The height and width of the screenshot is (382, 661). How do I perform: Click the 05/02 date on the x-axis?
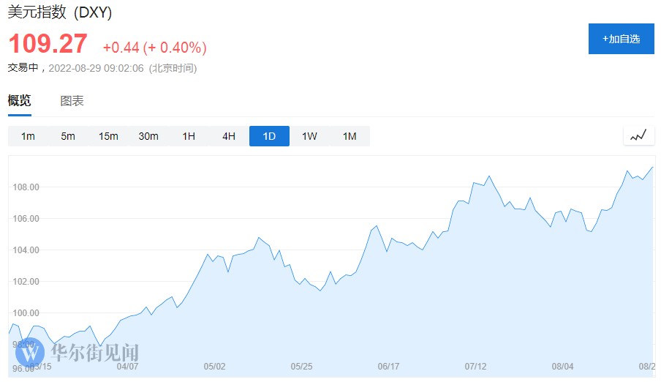[x=214, y=367]
